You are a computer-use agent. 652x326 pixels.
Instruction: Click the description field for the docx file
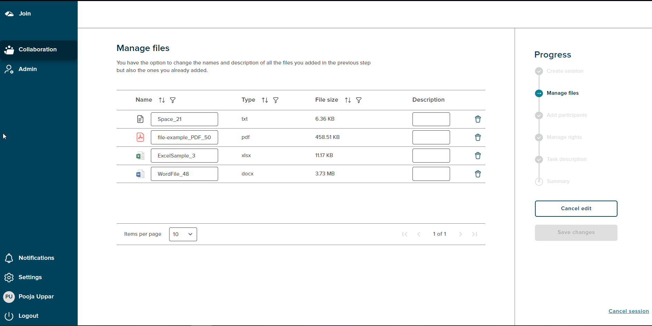pyautogui.click(x=431, y=174)
